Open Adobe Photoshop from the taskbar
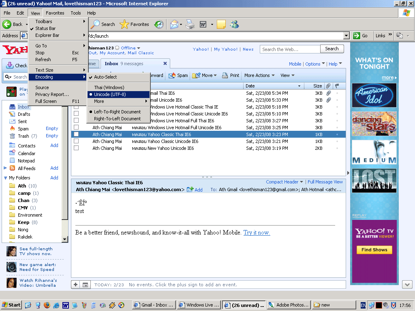This screenshot has height=311, width=415. [x=289, y=305]
